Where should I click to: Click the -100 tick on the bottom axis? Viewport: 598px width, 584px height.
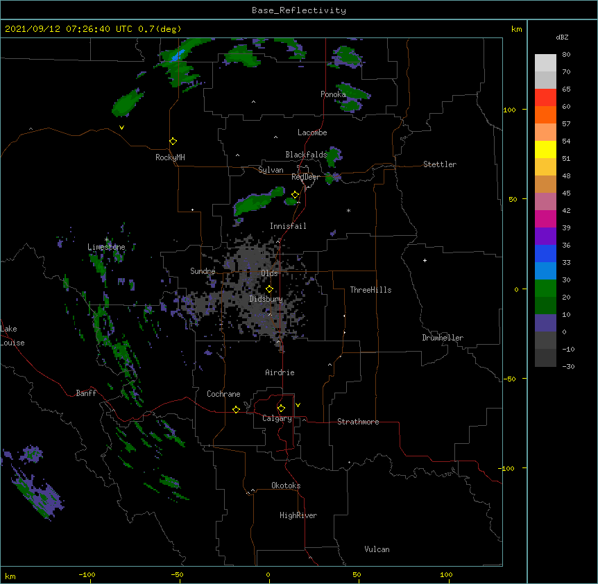point(87,574)
